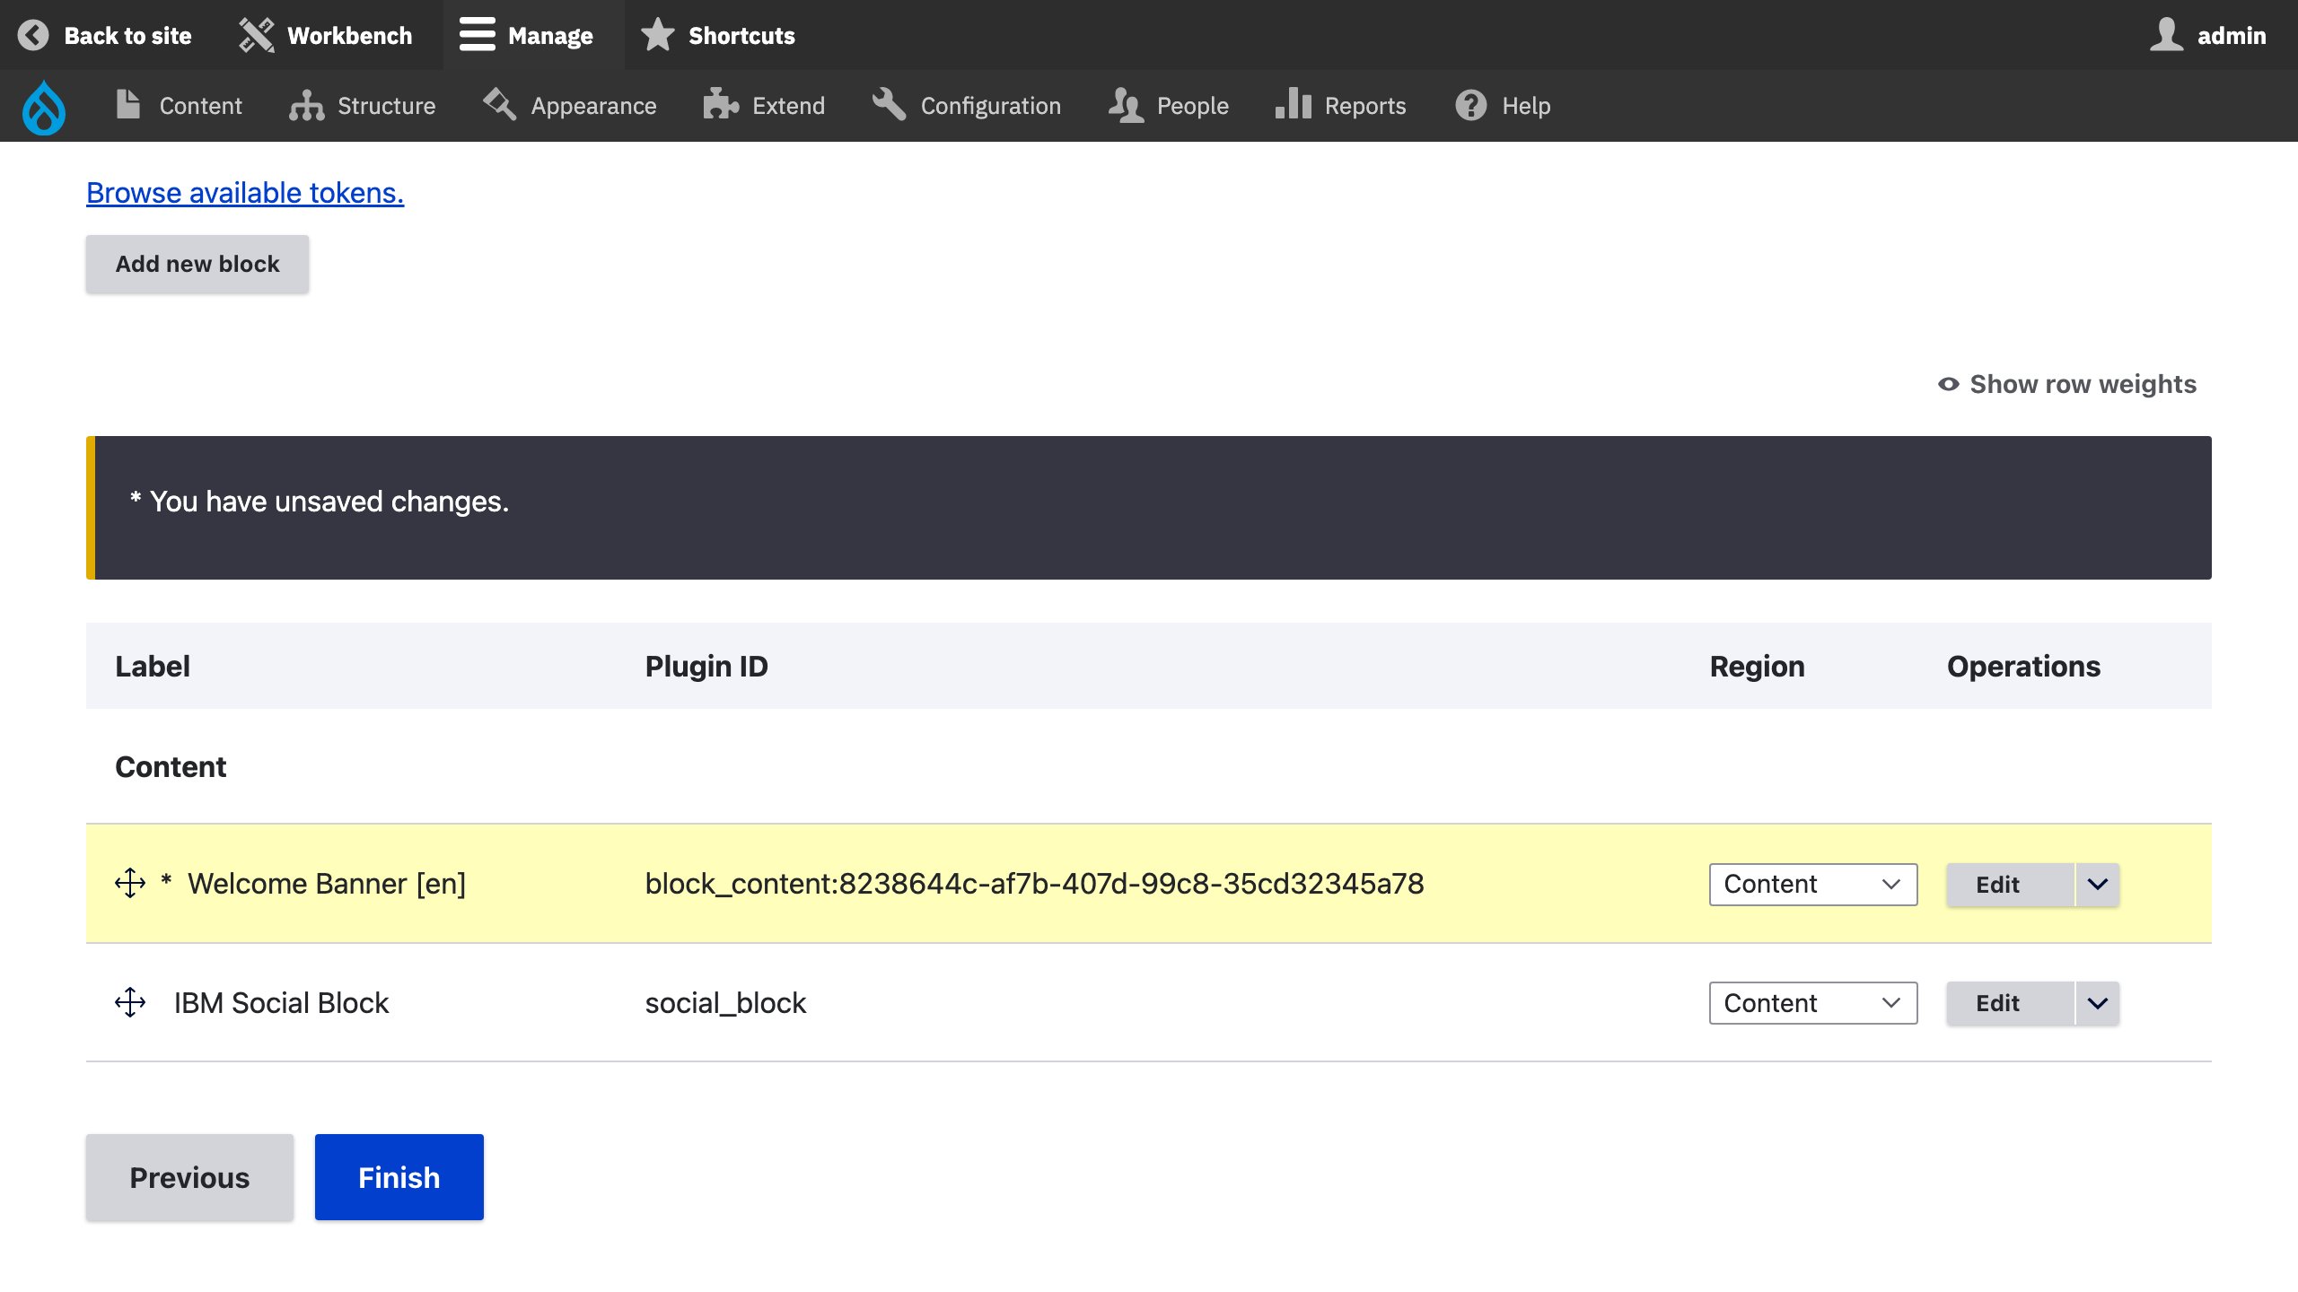Viewport: 2298px width, 1292px height.
Task: Open the Welcome Banner region dropdown
Action: (x=1812, y=884)
